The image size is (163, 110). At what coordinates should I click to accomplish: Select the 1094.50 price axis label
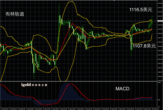[160, 77]
